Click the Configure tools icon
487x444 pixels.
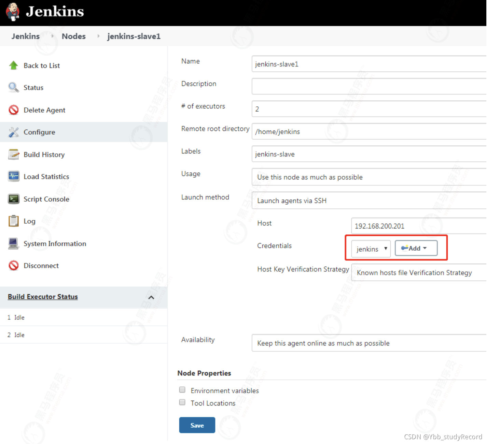pyautogui.click(x=14, y=132)
